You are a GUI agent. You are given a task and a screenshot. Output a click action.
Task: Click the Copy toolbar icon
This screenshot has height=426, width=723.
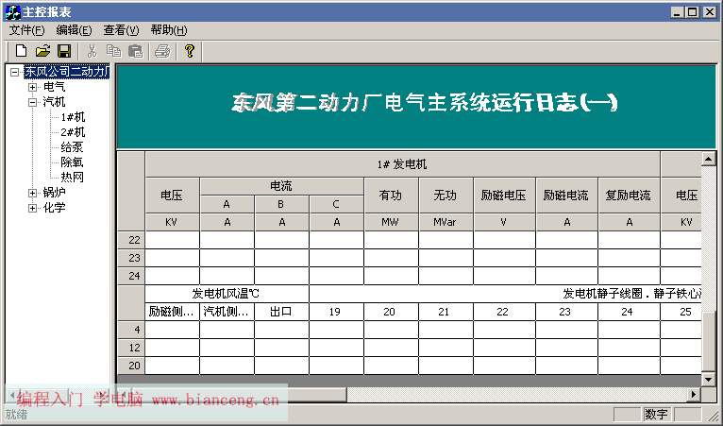click(113, 51)
